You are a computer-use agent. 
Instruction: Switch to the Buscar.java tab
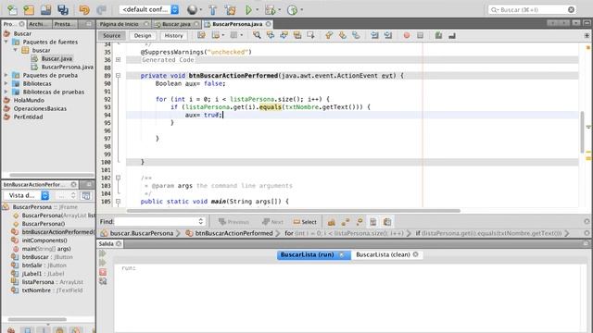pos(176,24)
